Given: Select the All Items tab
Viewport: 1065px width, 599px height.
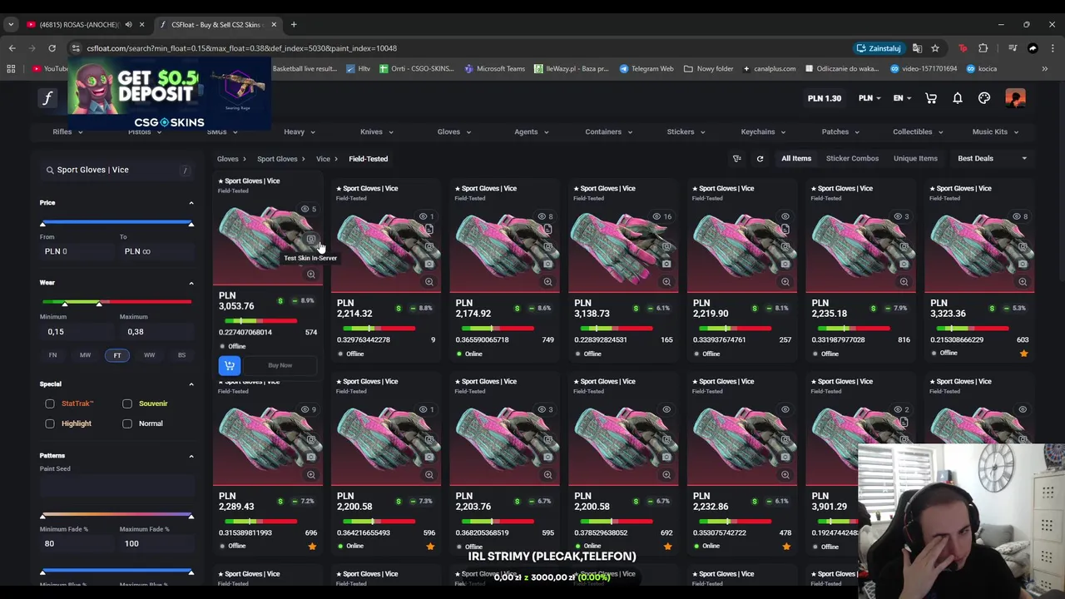Looking at the screenshot, I should 796,158.
